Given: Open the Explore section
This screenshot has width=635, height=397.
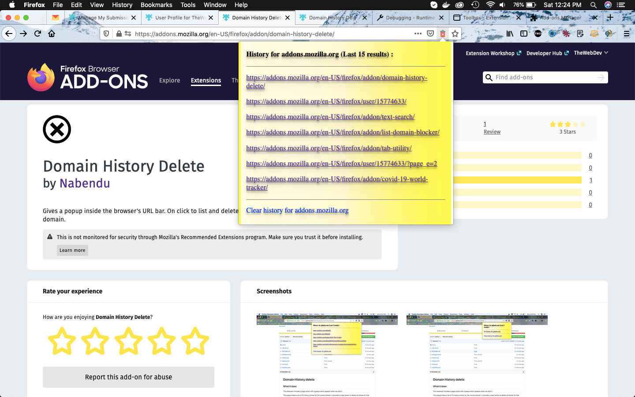Looking at the screenshot, I should click(x=170, y=80).
